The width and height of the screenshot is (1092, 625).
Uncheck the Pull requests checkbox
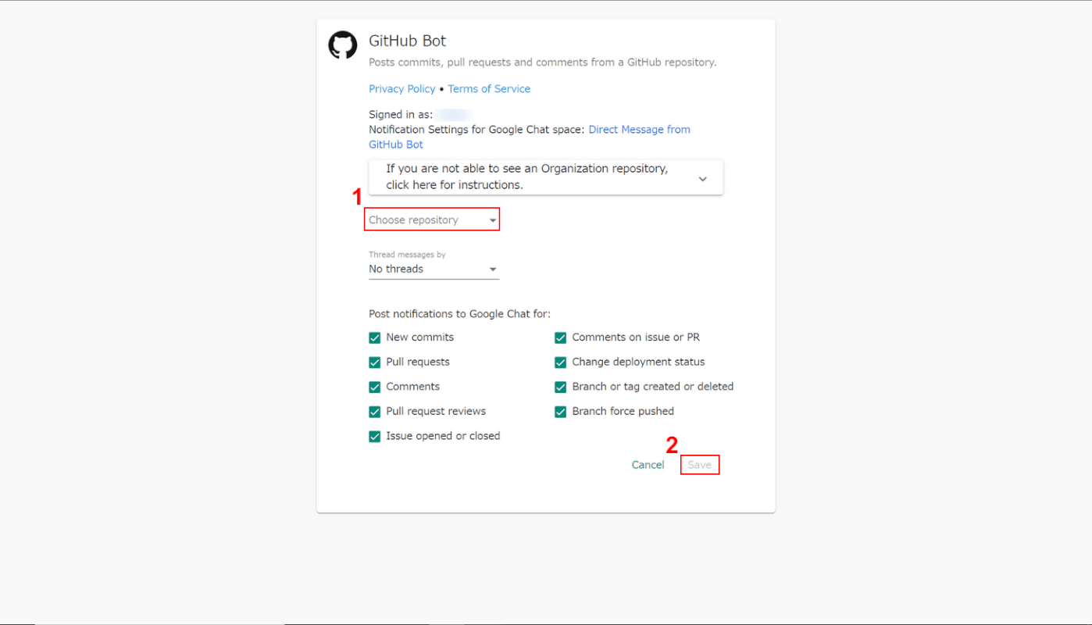[375, 362]
